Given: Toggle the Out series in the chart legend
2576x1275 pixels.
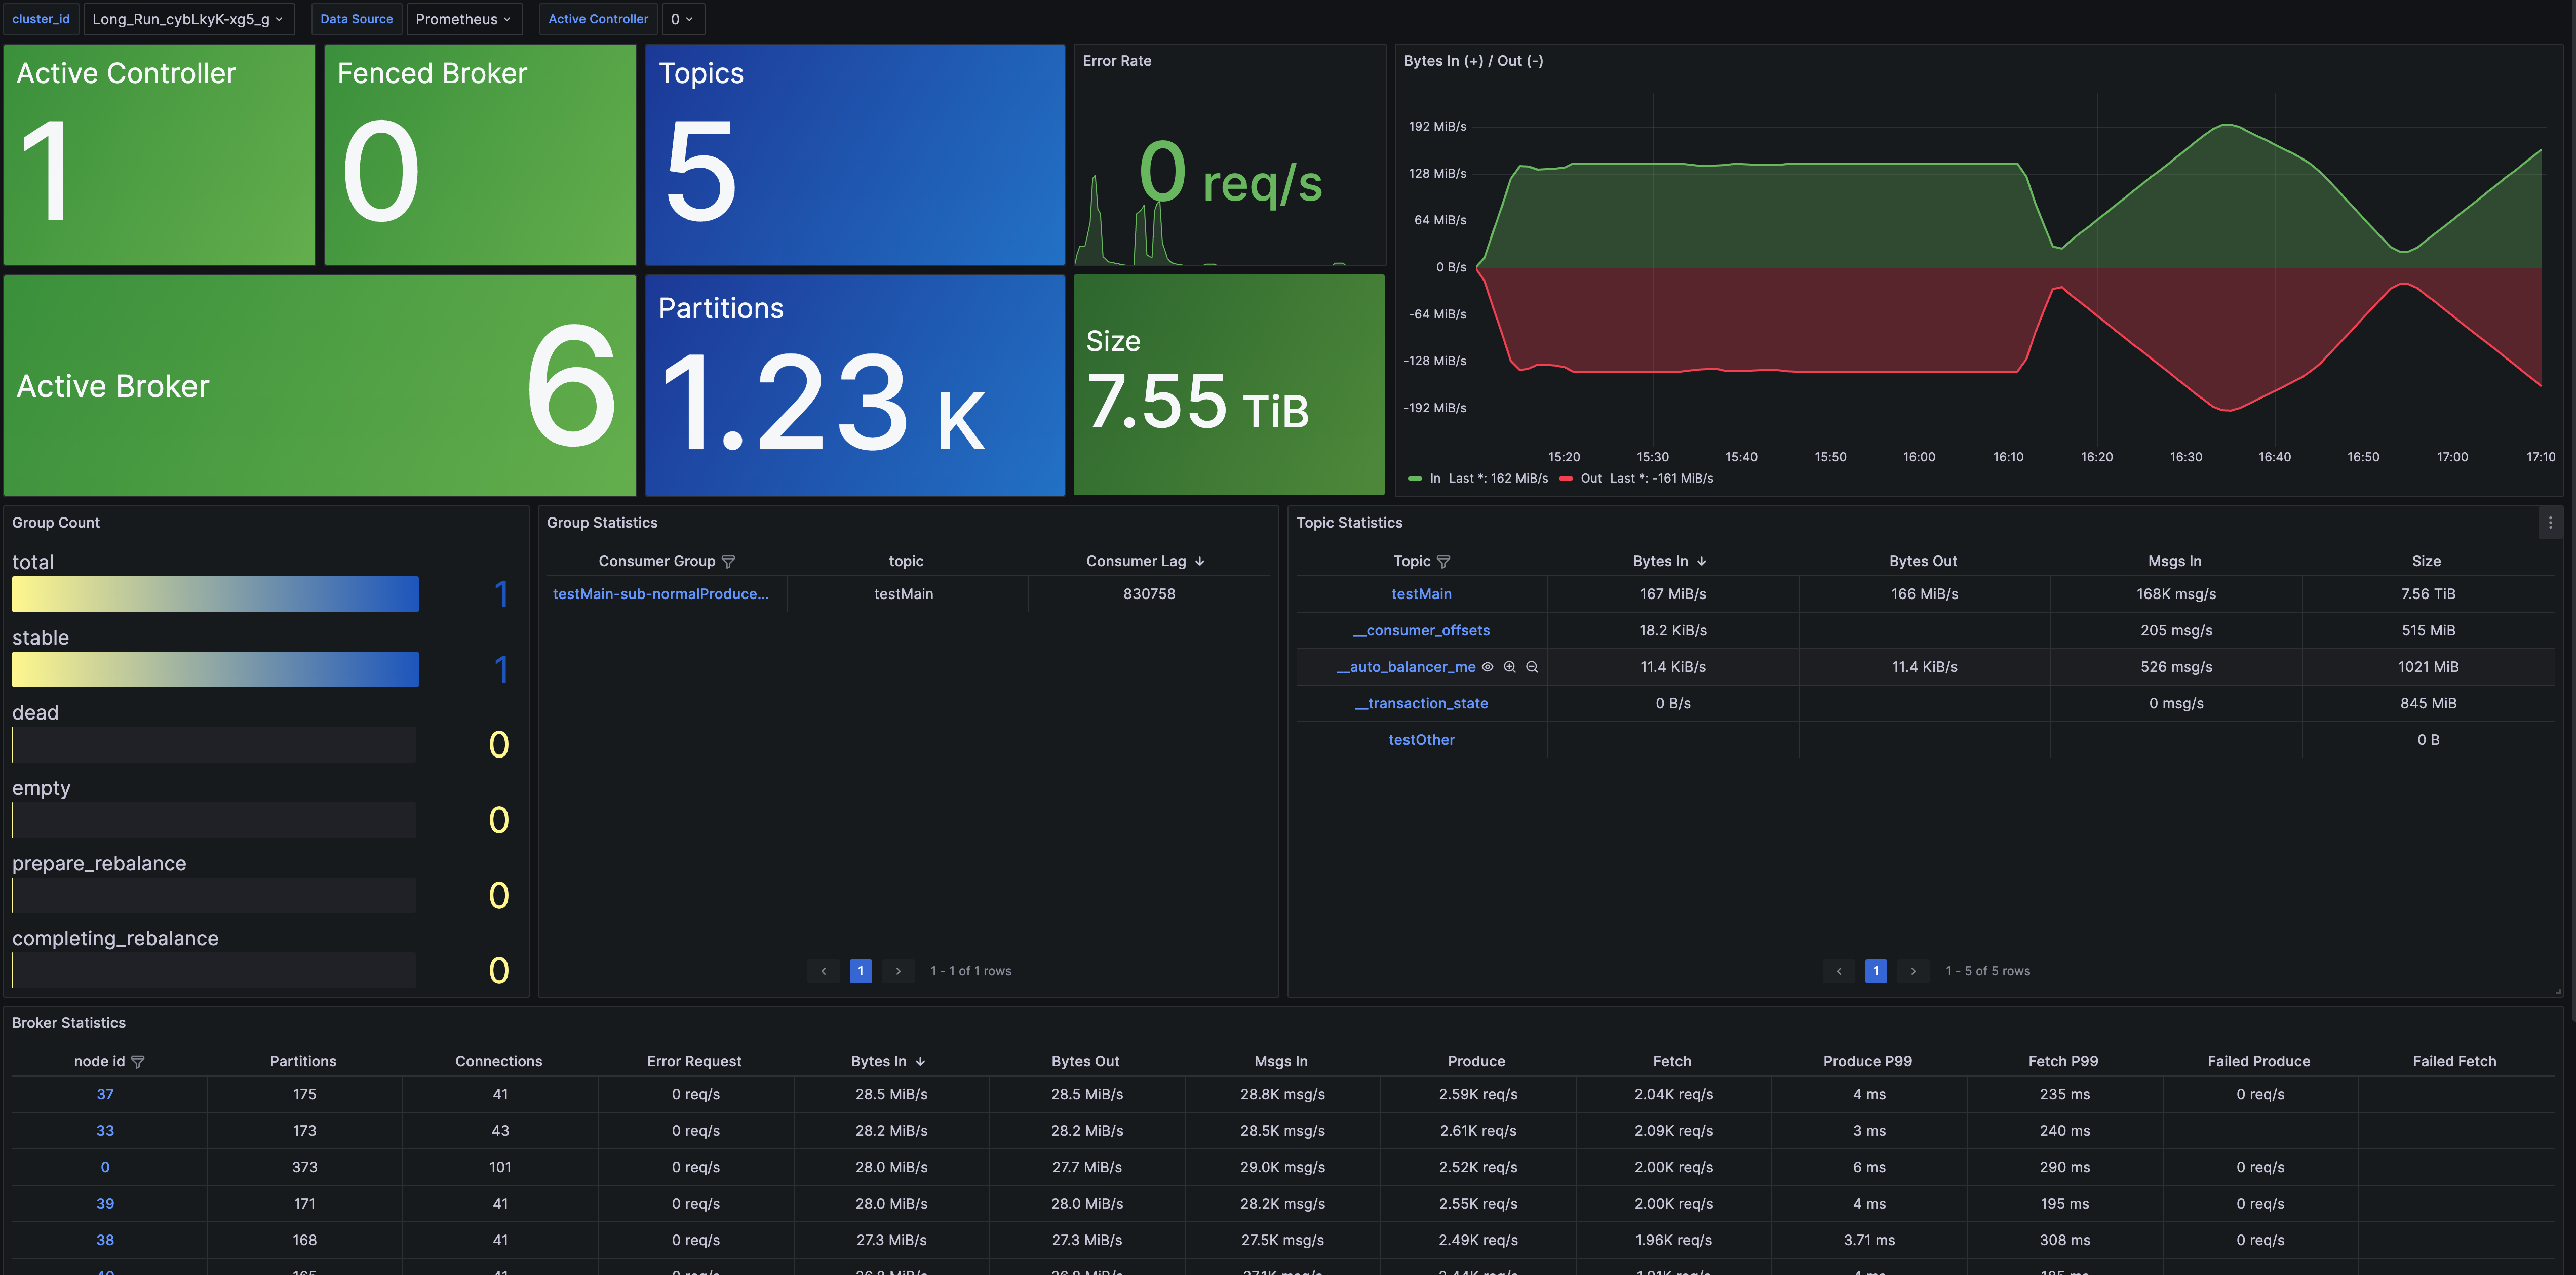Looking at the screenshot, I should click(1590, 479).
